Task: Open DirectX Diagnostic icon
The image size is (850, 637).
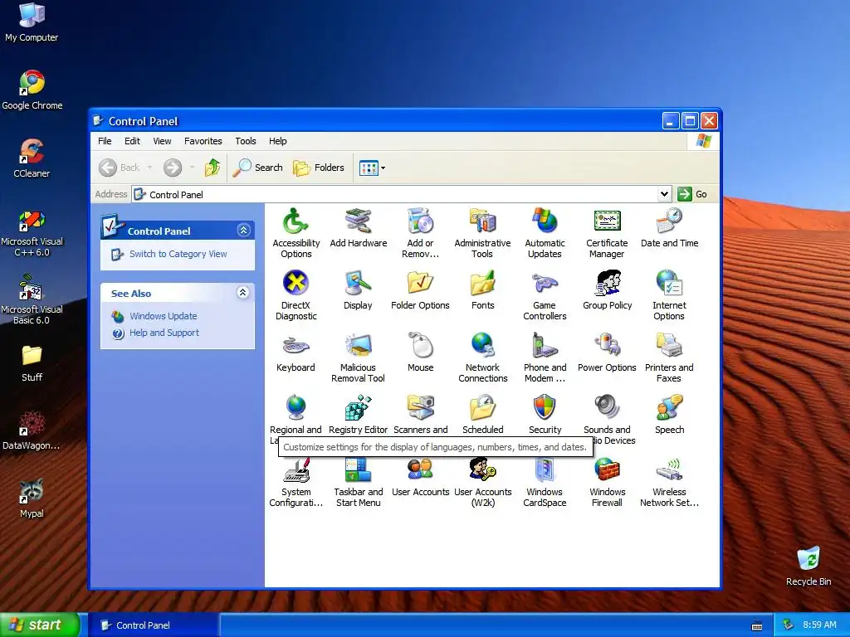Action: [296, 284]
